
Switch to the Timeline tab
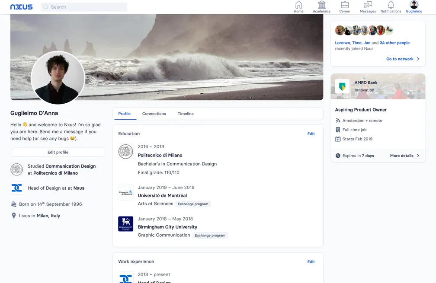(x=186, y=114)
